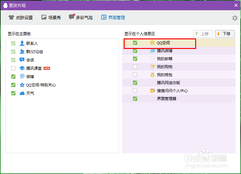This screenshot has width=241, height=174.
Task: Click the 我的钱包 money bag icon
Action: coord(152,75)
